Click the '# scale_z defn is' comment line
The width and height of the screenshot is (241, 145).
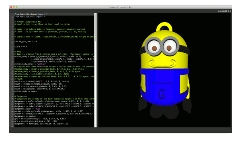tap(54, 37)
